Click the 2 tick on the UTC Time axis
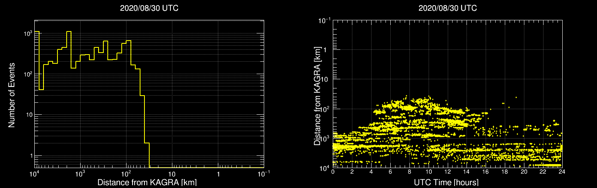This screenshot has width=597, height=188. pyautogui.click(x=352, y=171)
